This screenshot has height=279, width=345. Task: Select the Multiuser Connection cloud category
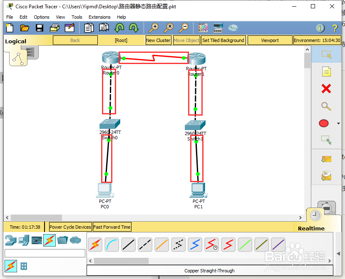pyautogui.click(x=75, y=240)
